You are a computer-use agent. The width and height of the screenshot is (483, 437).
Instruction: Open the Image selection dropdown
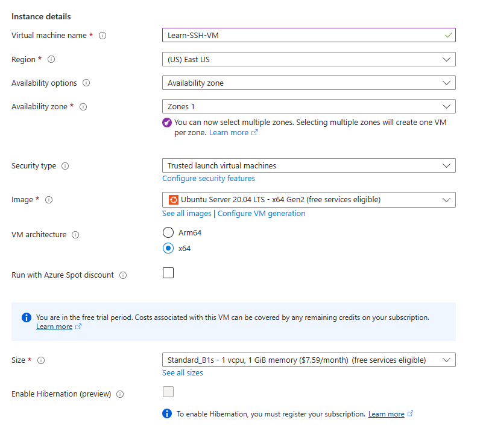(448, 200)
